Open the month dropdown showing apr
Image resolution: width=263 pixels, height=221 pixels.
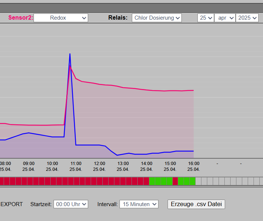click(225, 18)
